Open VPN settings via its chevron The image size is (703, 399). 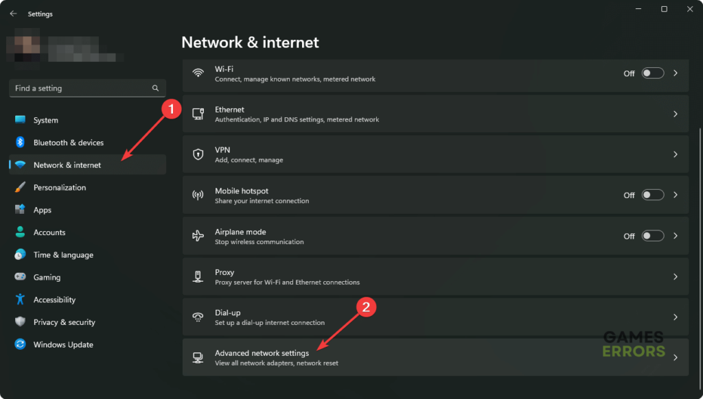[x=674, y=154]
